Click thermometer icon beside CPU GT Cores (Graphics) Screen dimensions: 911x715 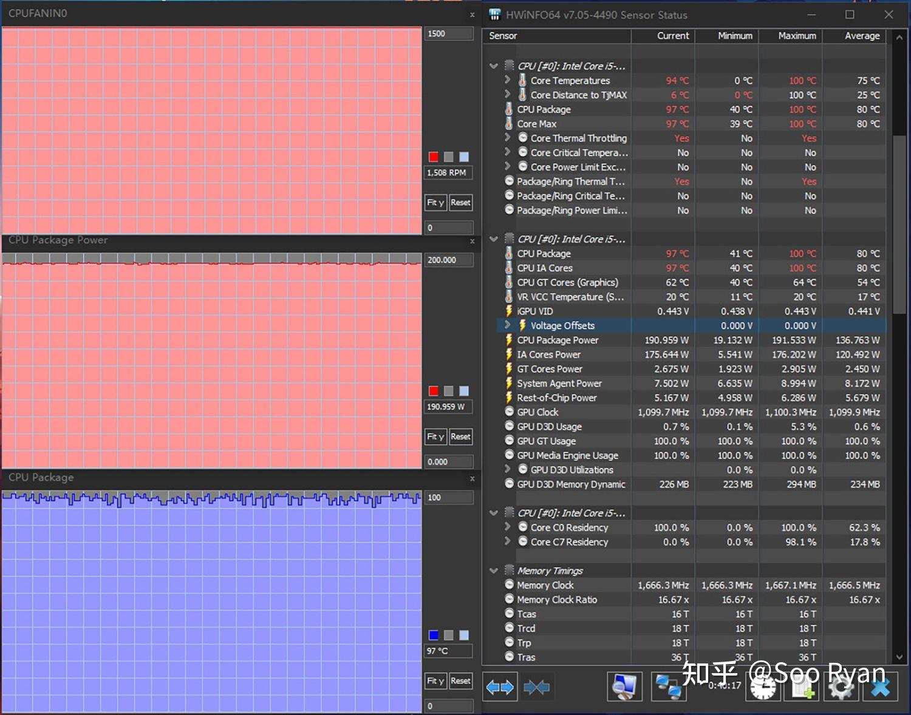click(509, 282)
